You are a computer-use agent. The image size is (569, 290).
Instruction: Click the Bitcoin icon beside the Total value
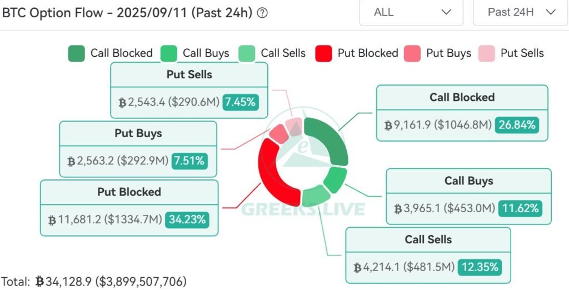pyautogui.click(x=39, y=282)
